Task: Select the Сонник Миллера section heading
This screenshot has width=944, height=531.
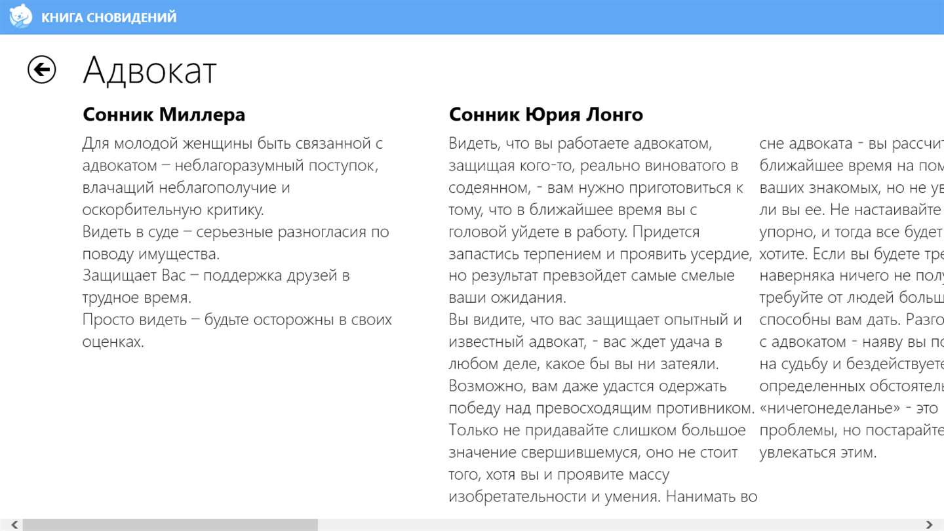Action: click(164, 115)
